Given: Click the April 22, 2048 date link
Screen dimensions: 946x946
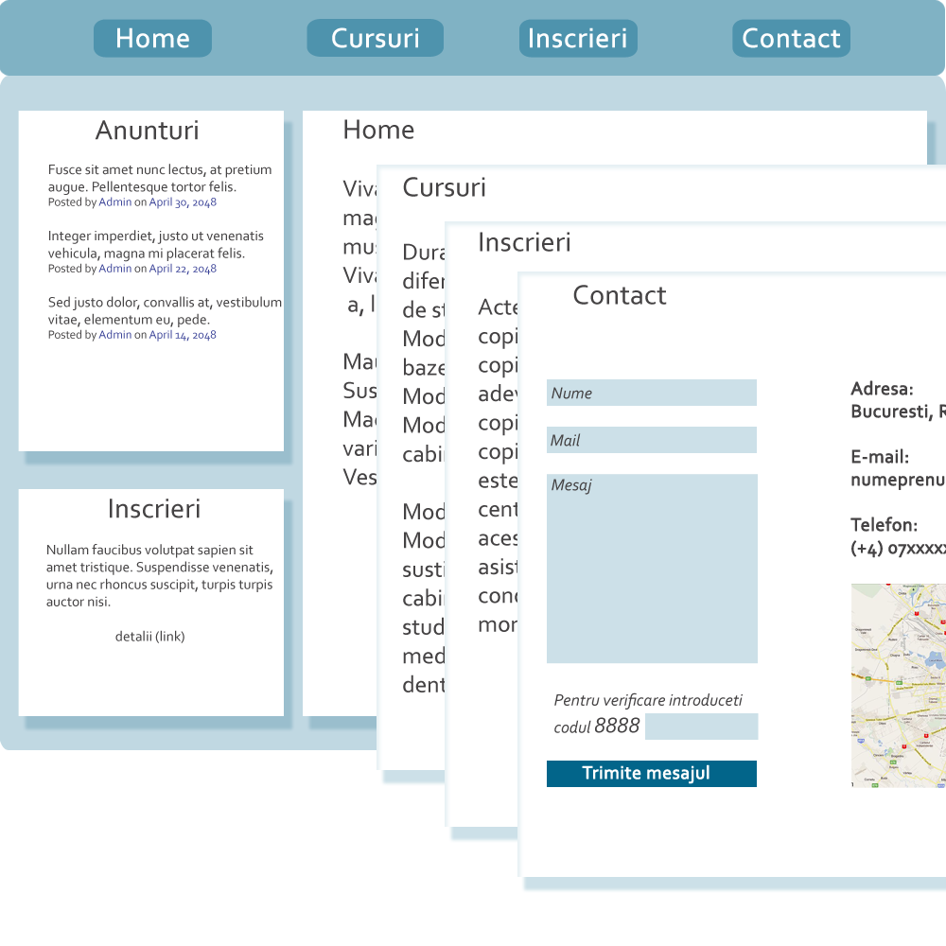Looking at the screenshot, I should coord(182,268).
